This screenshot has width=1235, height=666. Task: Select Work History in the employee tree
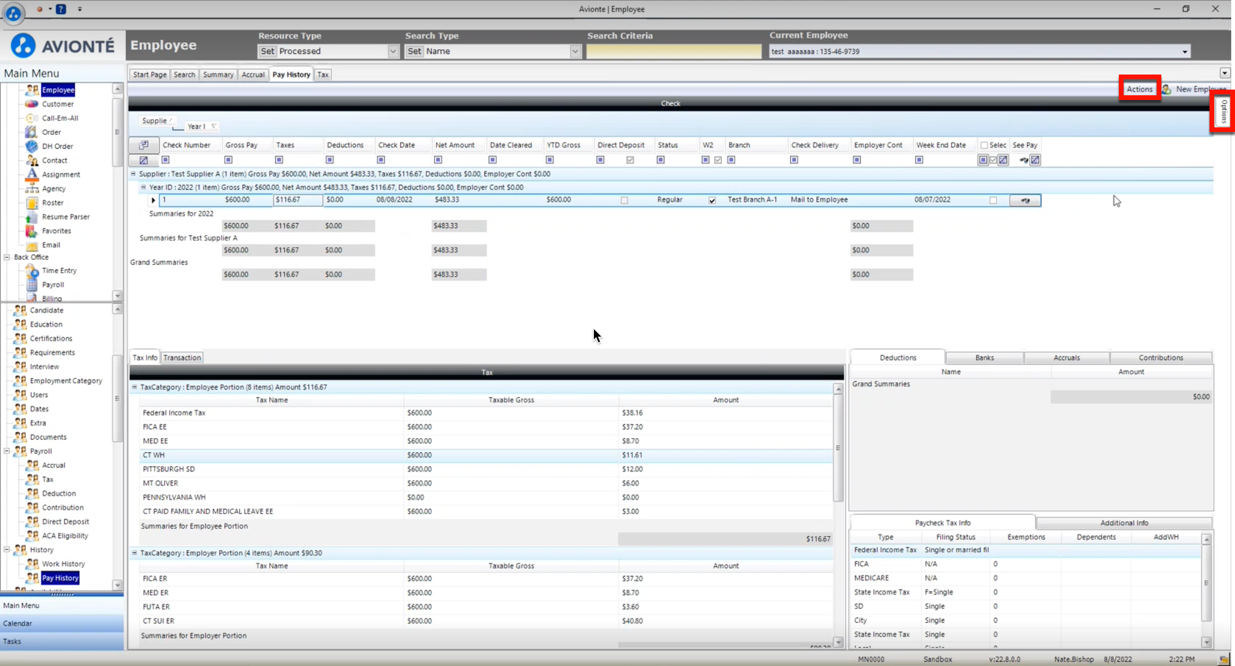pos(63,564)
